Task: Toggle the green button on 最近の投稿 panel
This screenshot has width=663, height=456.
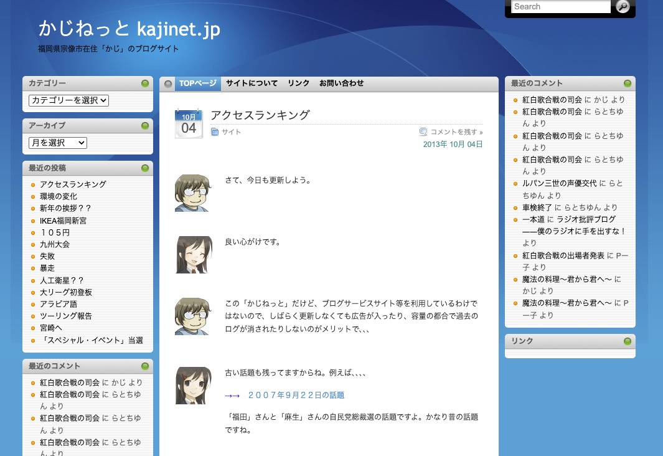Action: click(x=145, y=168)
